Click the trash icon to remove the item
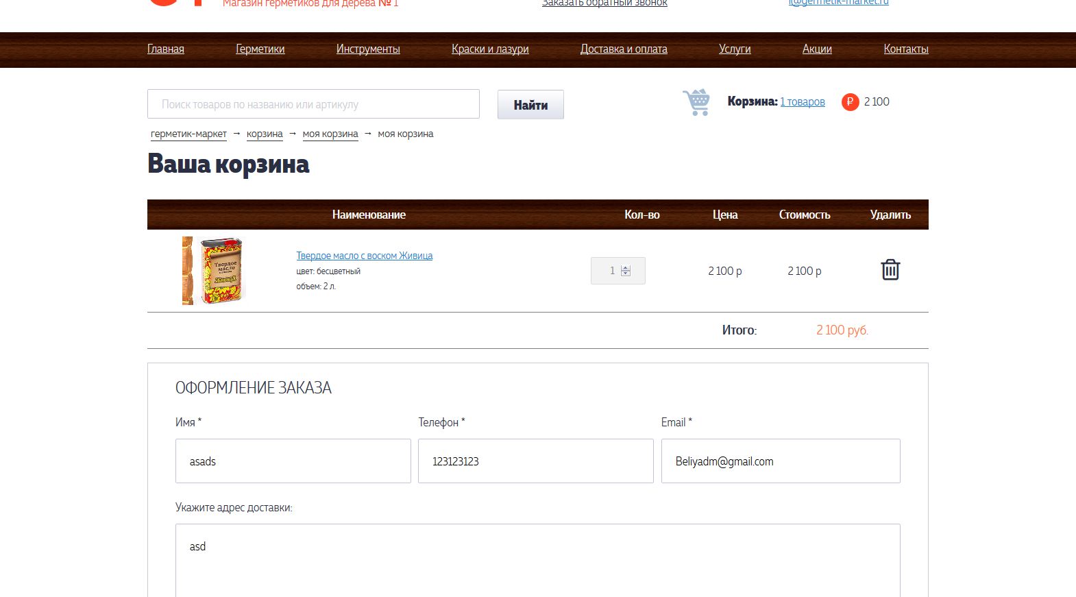 coord(890,270)
